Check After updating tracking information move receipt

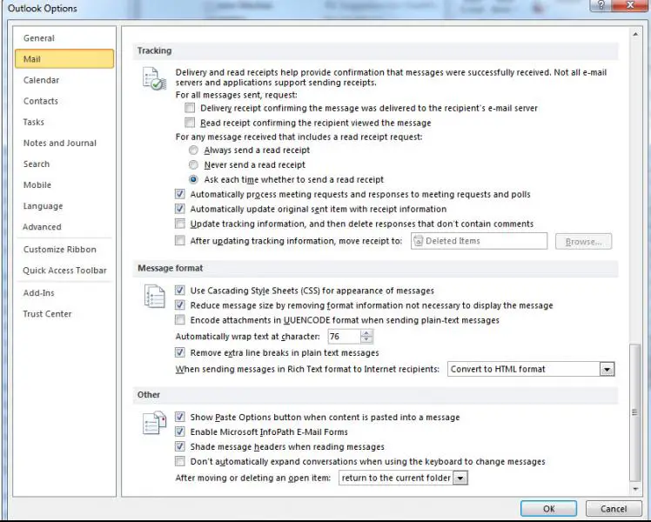pyautogui.click(x=180, y=241)
